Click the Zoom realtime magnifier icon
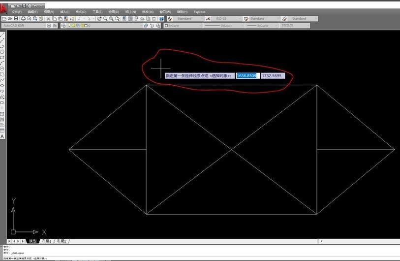 105,19
